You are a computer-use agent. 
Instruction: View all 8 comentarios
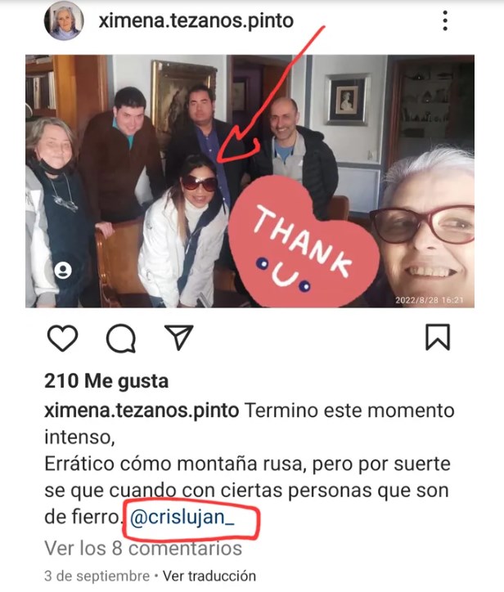point(143,548)
